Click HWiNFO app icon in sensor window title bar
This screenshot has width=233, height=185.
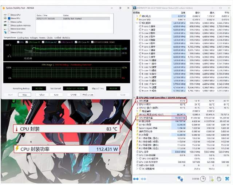point(135,8)
